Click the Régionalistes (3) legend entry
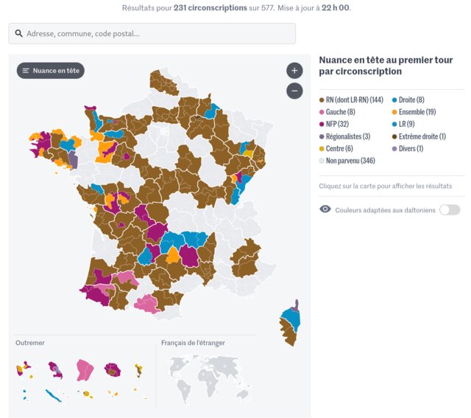Viewport: 471px width, 418px height. click(347, 136)
